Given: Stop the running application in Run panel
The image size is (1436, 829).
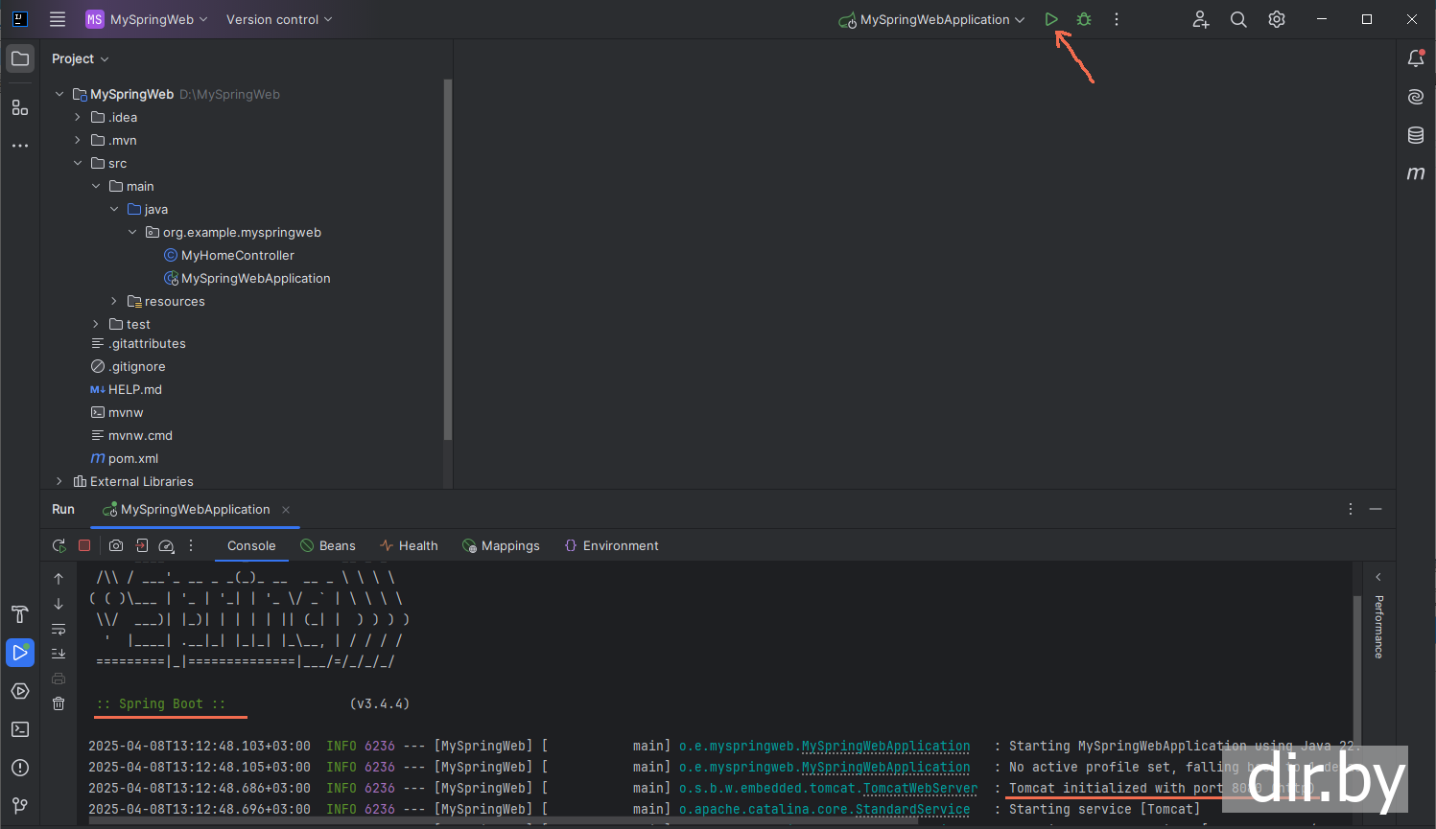Looking at the screenshot, I should click(84, 545).
